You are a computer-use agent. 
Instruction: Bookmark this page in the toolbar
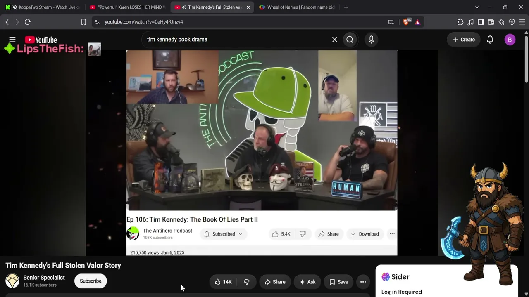(83, 22)
